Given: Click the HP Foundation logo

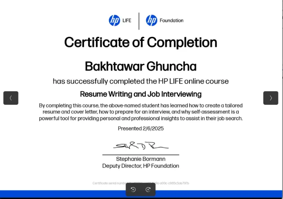Looking at the screenshot, I should coord(152,20).
